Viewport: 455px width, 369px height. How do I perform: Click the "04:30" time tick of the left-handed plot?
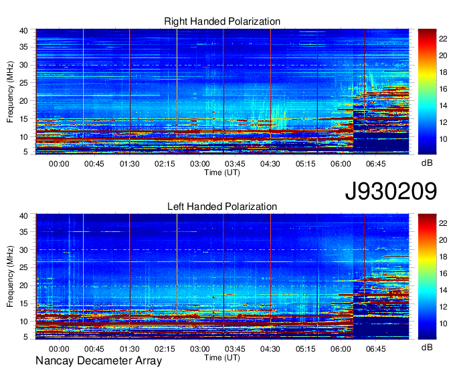pyautogui.click(x=270, y=349)
